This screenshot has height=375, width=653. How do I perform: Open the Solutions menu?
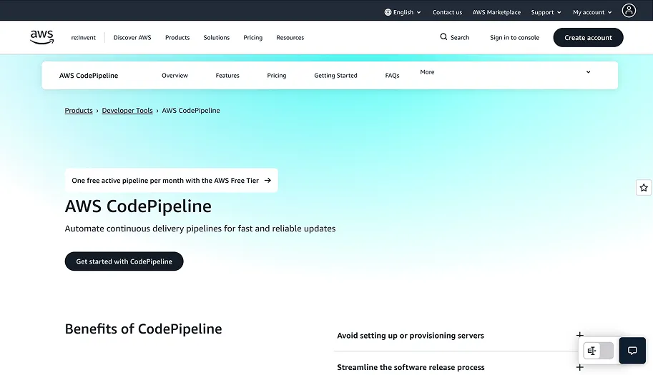[x=217, y=37]
